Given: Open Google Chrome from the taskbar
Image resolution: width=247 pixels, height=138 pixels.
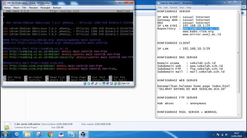Looking at the screenshot, I should point(50,135).
